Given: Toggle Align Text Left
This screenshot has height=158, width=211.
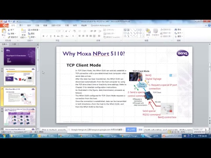Looking at the screenshot, I should point(80,36).
